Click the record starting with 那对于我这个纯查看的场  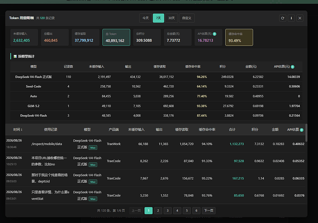(49, 178)
